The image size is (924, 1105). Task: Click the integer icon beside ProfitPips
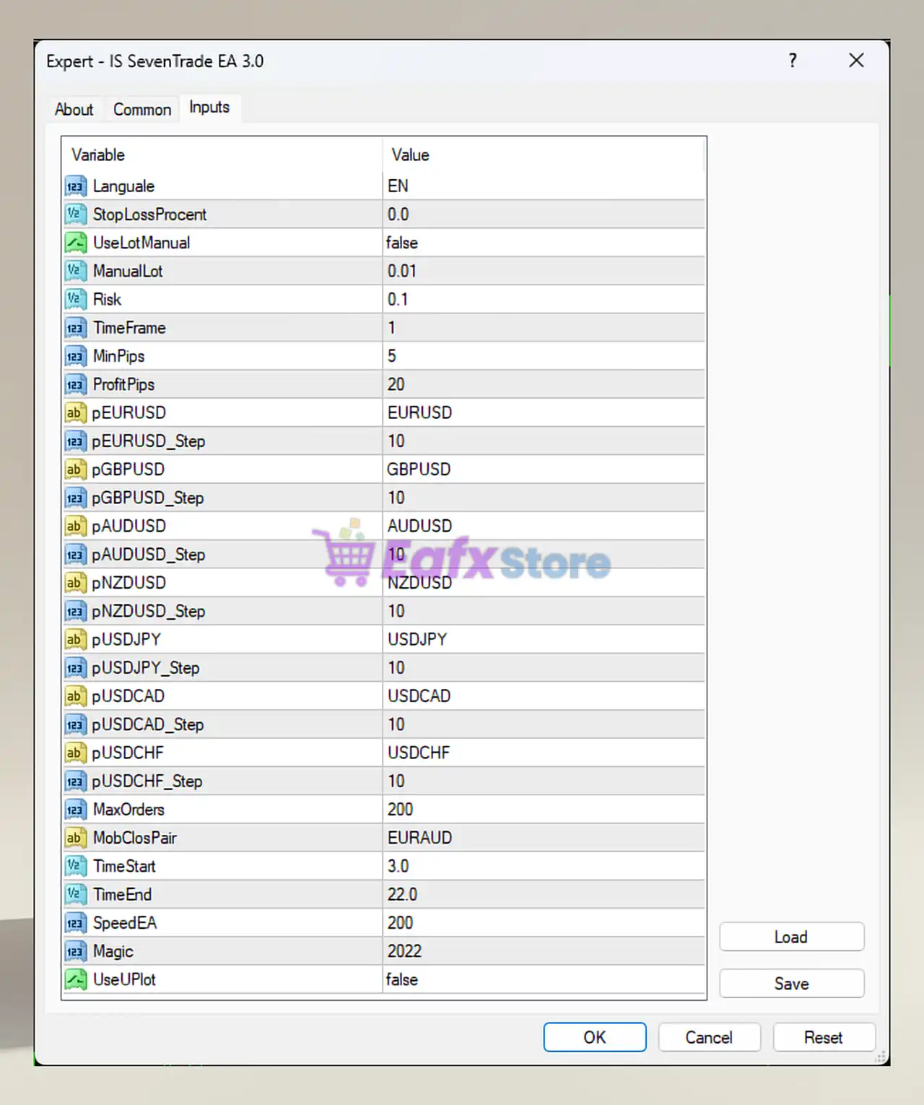[75, 384]
